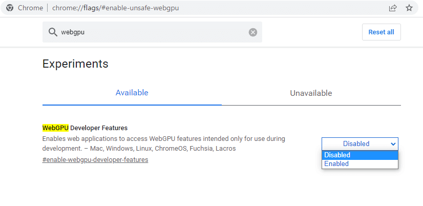Choose Enabled option from the list
Viewport: 423px width, 206px height.
[360, 164]
